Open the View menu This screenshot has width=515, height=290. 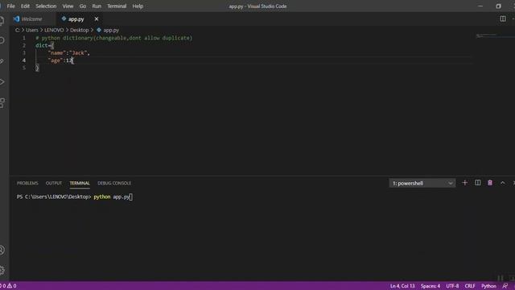click(68, 6)
